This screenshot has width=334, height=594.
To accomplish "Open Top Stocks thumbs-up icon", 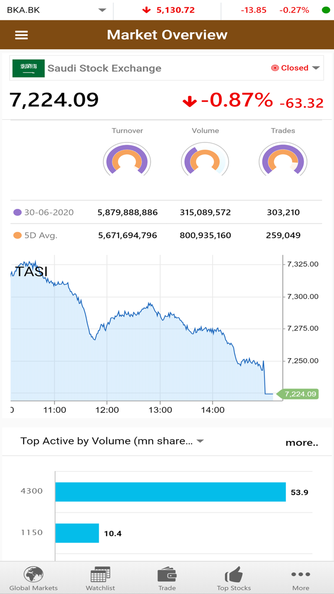I will coord(234,575).
